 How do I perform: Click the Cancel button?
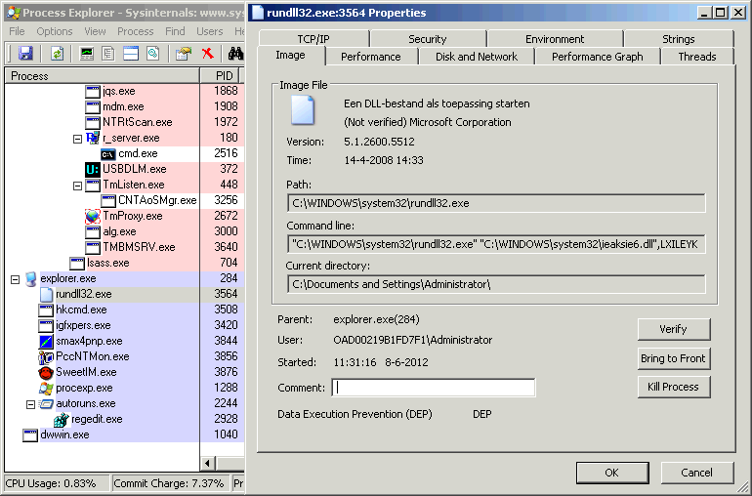tap(697, 473)
